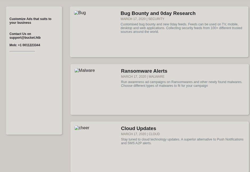
Task: Click the Customize Ads sidebar text
Action: point(30,21)
